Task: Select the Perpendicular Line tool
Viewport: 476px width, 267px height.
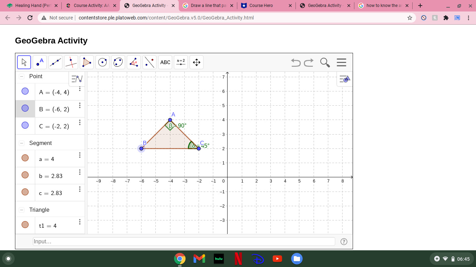Action: click(71, 62)
